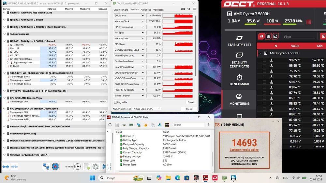The image size is (326, 183).
Task: Open GPU-Z hamburger menu
Action: point(195,9)
